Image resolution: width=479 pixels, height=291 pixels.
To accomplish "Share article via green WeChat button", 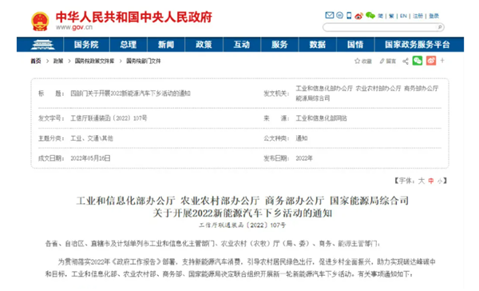I will click(x=418, y=61).
